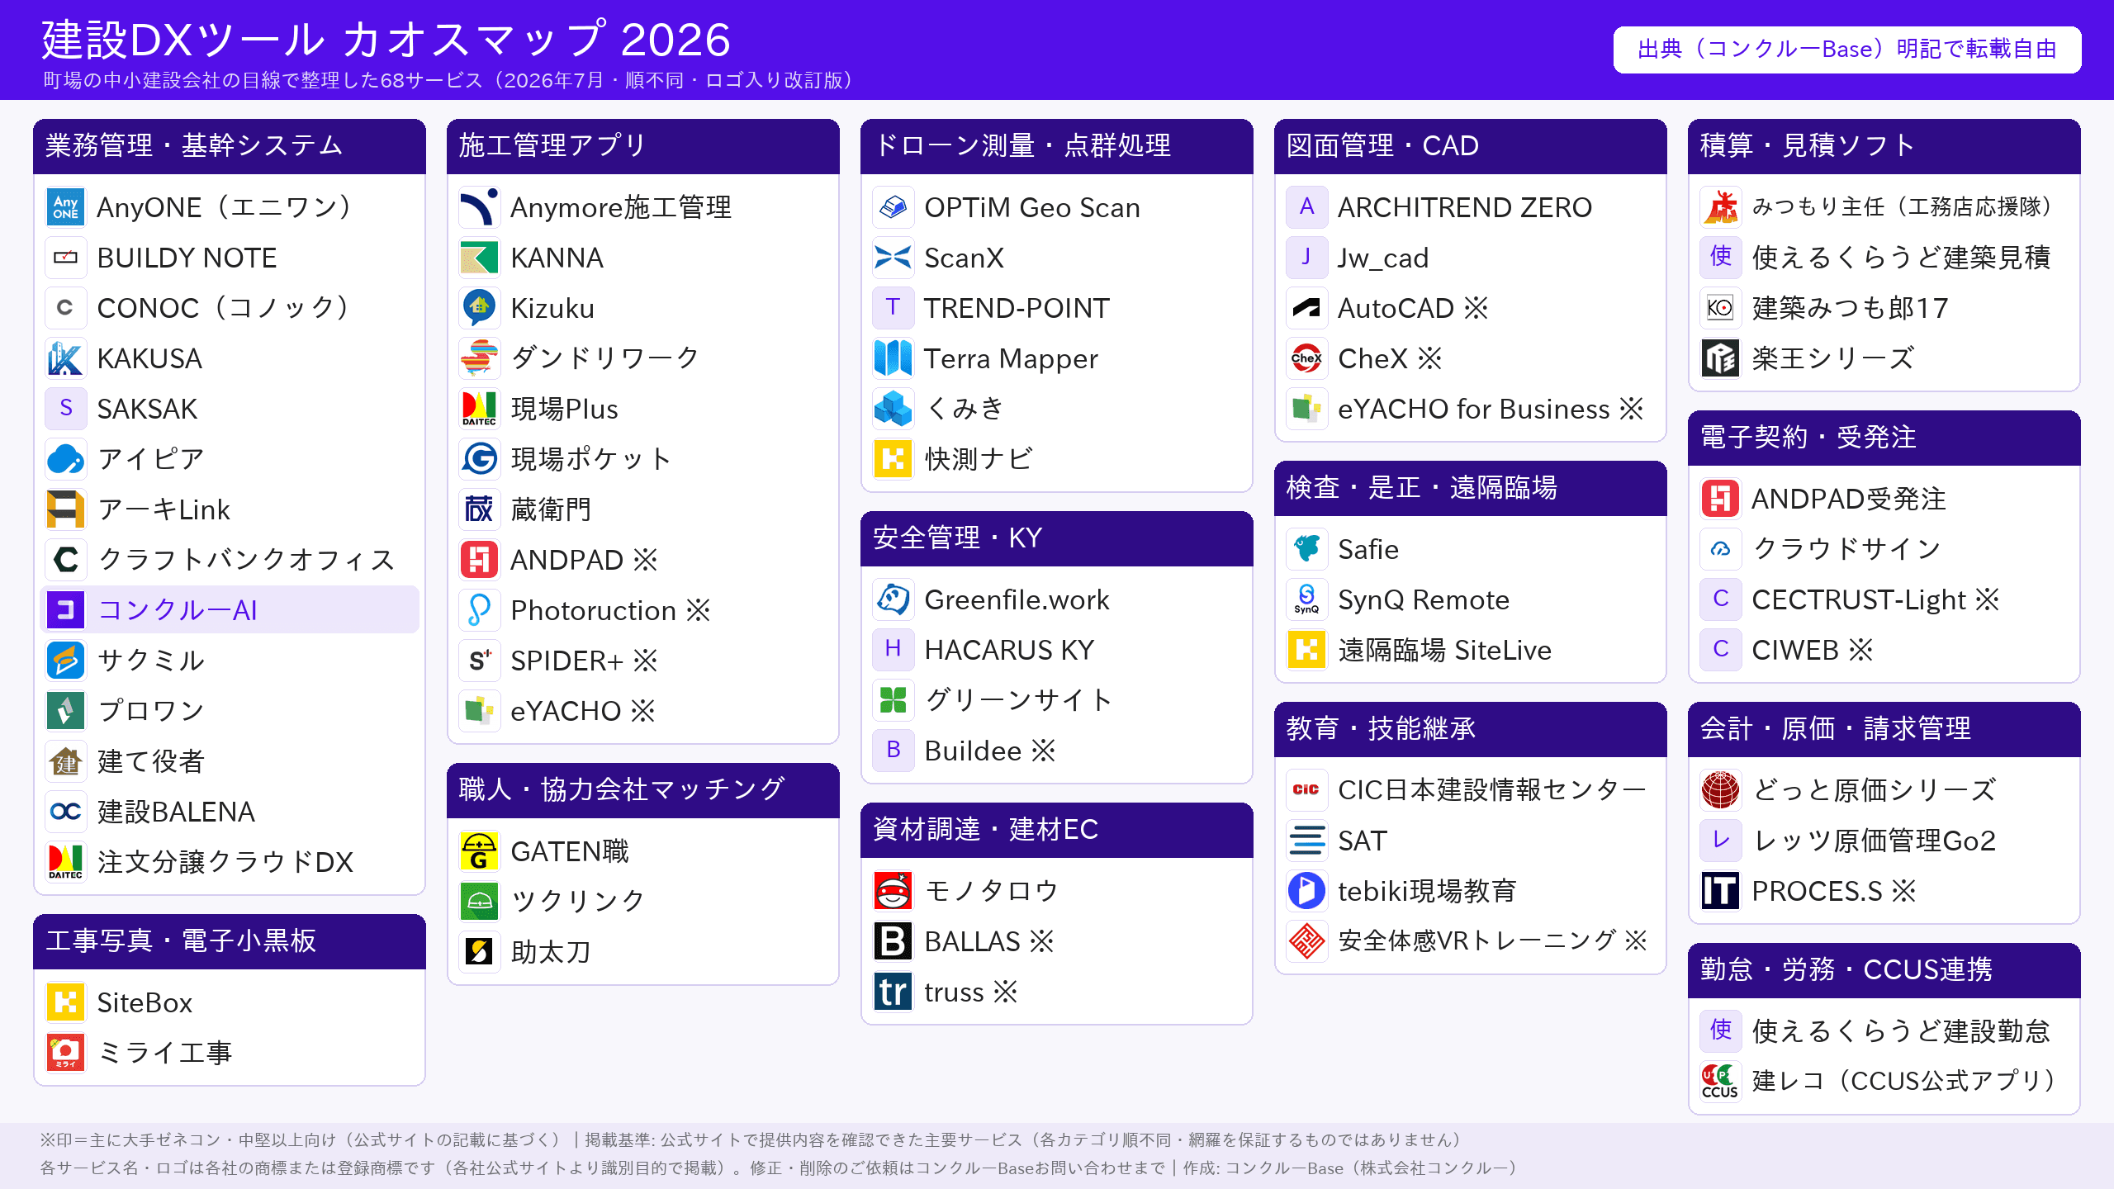Click the サクミル logo icon

[65, 661]
